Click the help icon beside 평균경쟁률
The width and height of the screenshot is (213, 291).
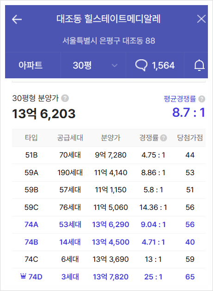202,99
